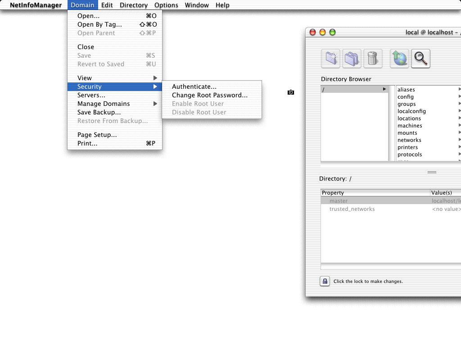The image size is (461, 346).
Task: Select root directory / in browser
Action: [x=355, y=89]
